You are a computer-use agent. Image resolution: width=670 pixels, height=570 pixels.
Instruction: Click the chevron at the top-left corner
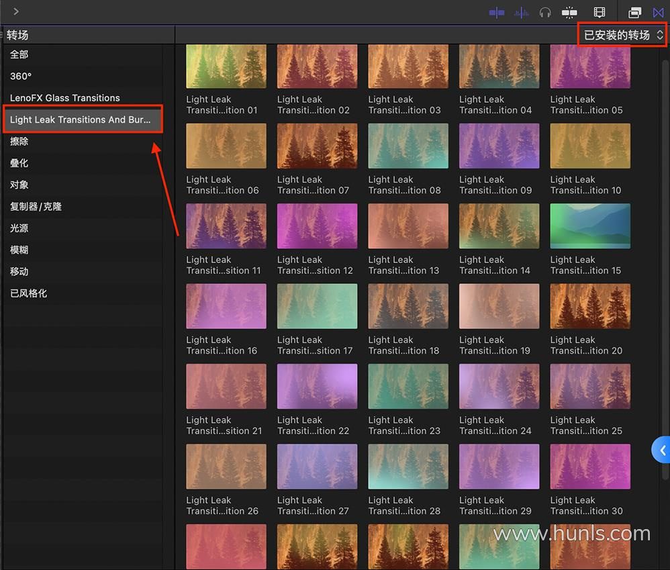[16, 11]
